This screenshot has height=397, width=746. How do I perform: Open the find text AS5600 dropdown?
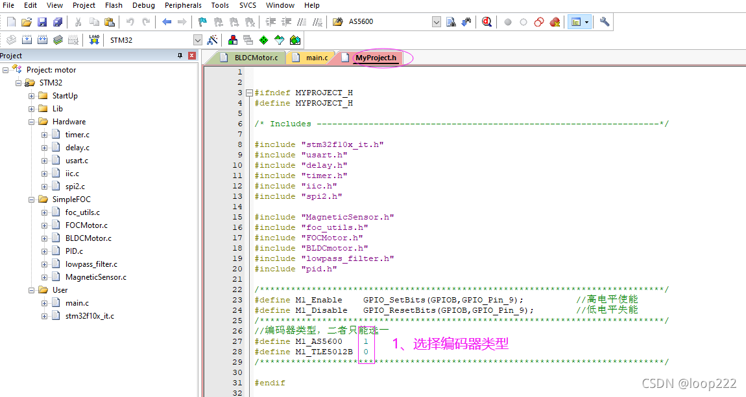click(x=437, y=22)
